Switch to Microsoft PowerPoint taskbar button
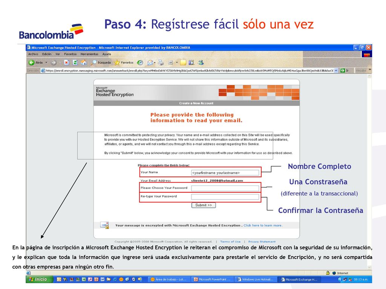Viewport: 386px width, 289px height. point(213,279)
